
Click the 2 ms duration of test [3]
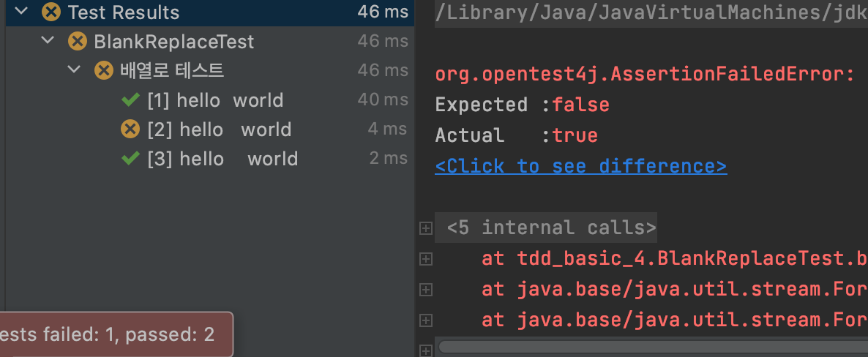tap(388, 159)
